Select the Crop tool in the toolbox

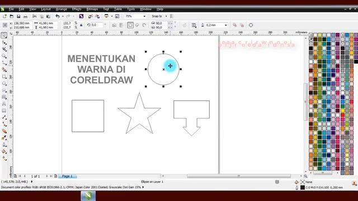[x=4, y=49]
